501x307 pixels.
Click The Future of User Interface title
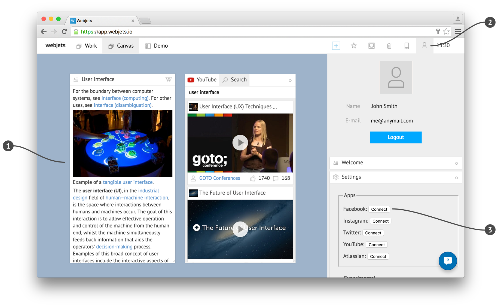coord(232,193)
